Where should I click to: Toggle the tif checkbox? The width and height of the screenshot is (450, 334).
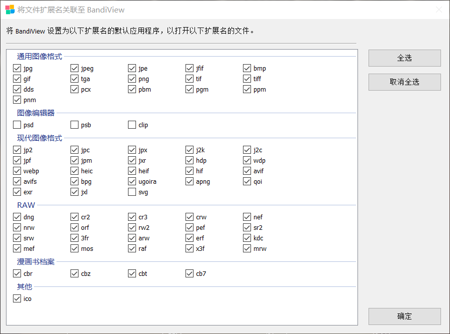189,79
